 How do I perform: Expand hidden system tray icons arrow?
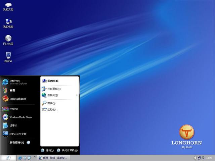tap(195, 158)
